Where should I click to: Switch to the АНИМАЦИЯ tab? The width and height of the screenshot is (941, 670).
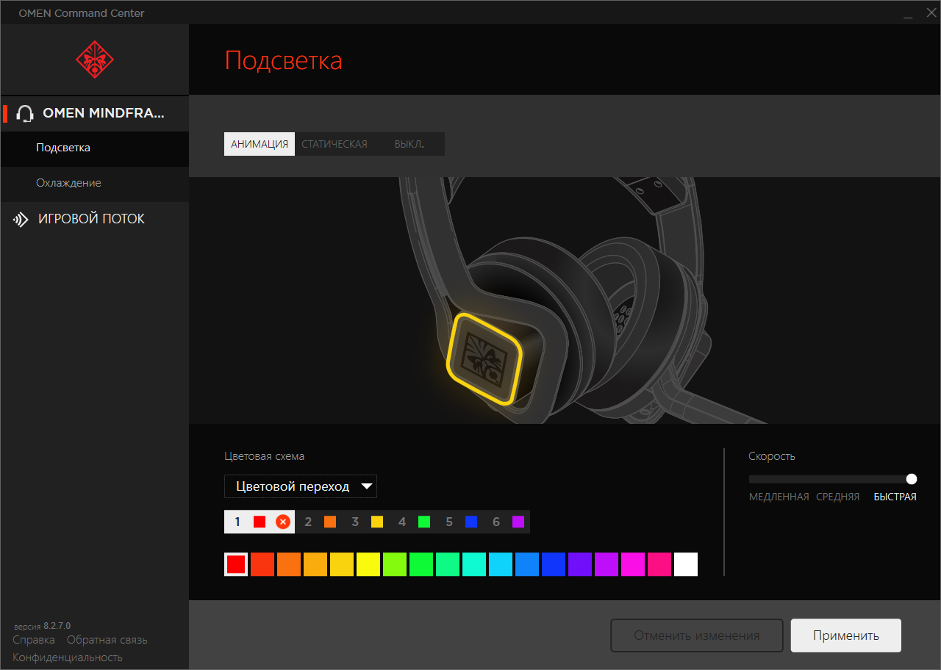click(260, 144)
